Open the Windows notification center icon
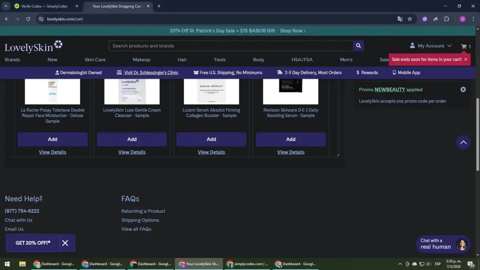 (x=471, y=264)
